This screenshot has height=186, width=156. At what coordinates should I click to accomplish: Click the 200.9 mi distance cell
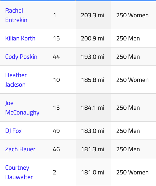point(93,38)
